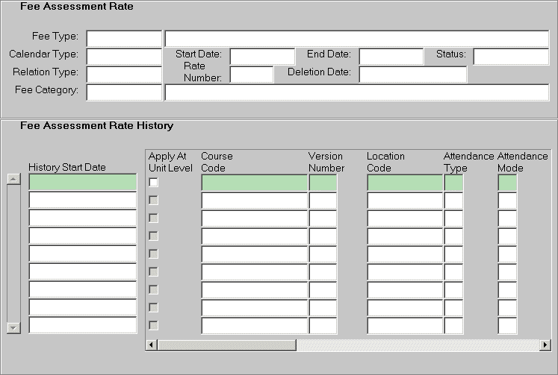
Task: Click the first Course Code cell
Action: click(254, 183)
